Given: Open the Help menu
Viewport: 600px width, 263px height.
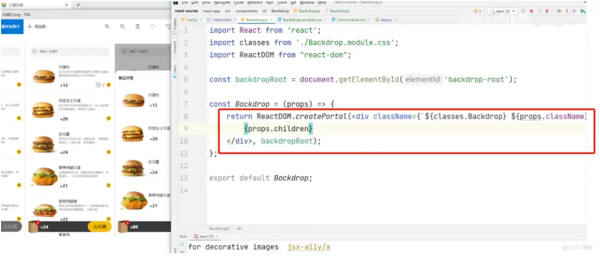Looking at the screenshot, I should pyautogui.click(x=322, y=2).
